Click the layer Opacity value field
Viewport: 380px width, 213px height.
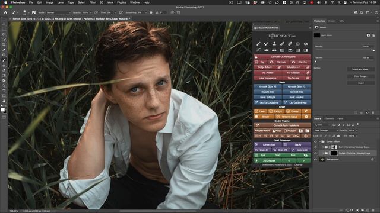tap(352, 130)
